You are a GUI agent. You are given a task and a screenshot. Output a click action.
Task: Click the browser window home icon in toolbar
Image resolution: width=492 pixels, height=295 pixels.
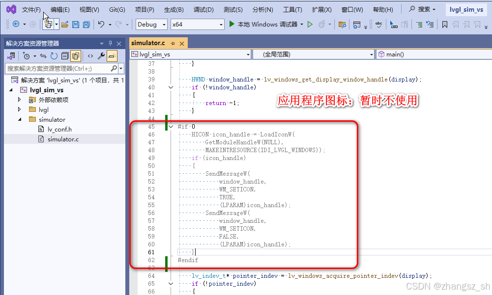[x=357, y=25]
